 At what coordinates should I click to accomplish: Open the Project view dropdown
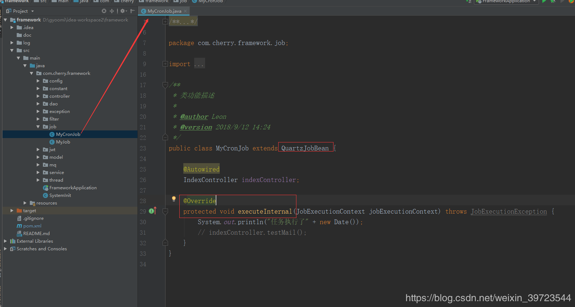tap(32, 11)
